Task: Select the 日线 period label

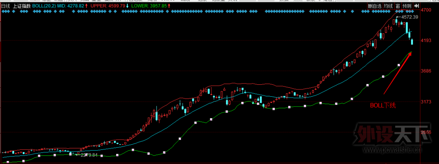Action: tap(6, 6)
